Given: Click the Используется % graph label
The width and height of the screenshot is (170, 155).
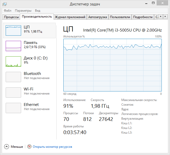Looking at the screenshot, I should pos(74,36).
